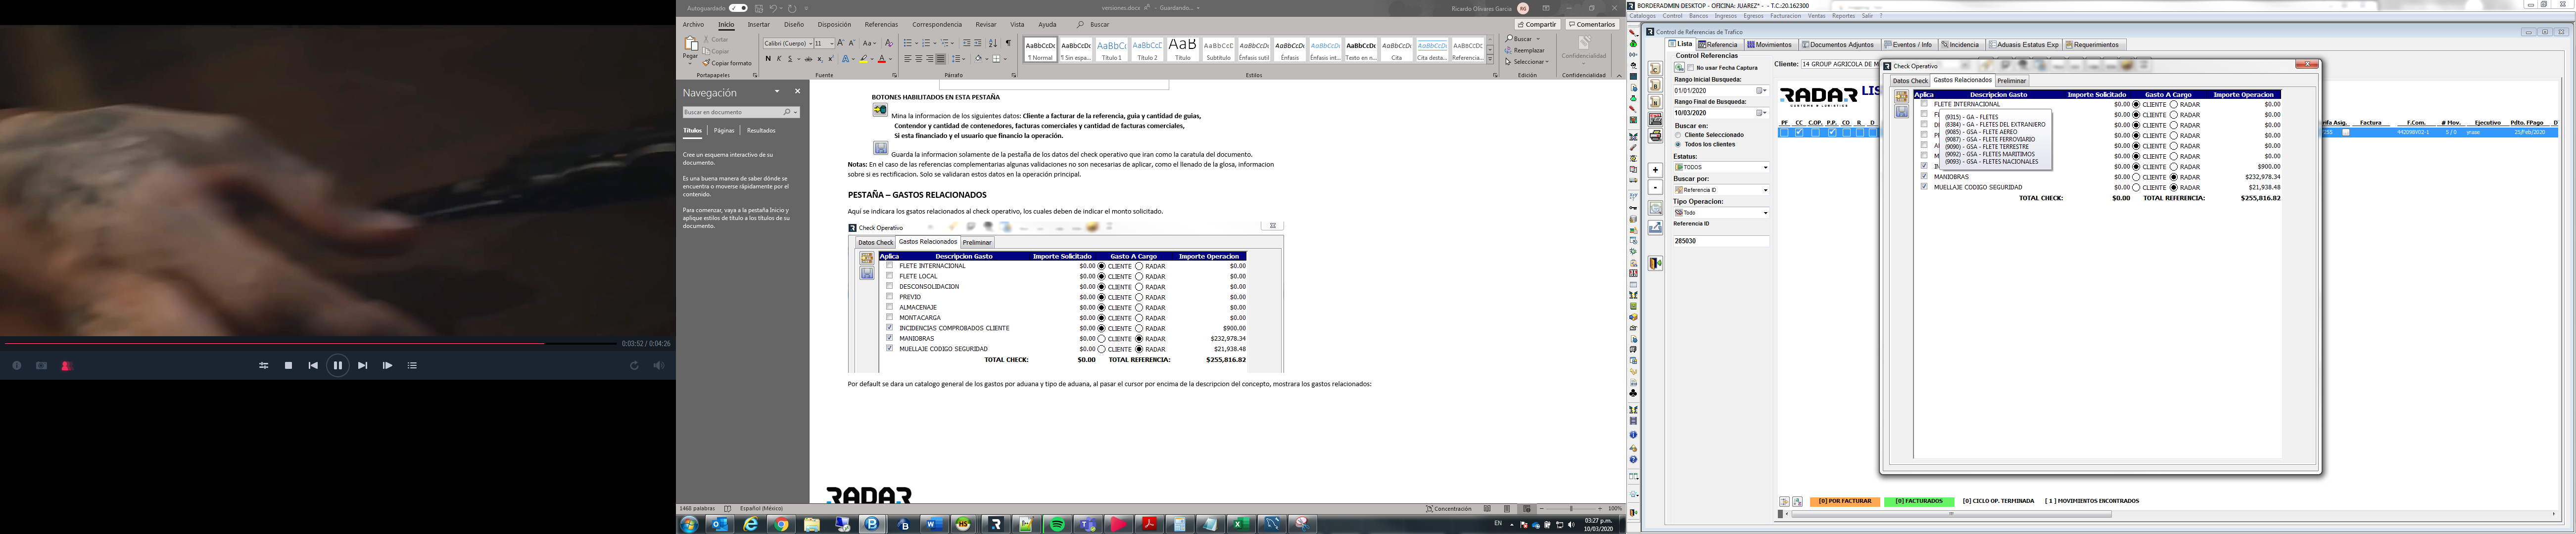
Task: Click the Compartir button in Word
Action: coord(1537,25)
